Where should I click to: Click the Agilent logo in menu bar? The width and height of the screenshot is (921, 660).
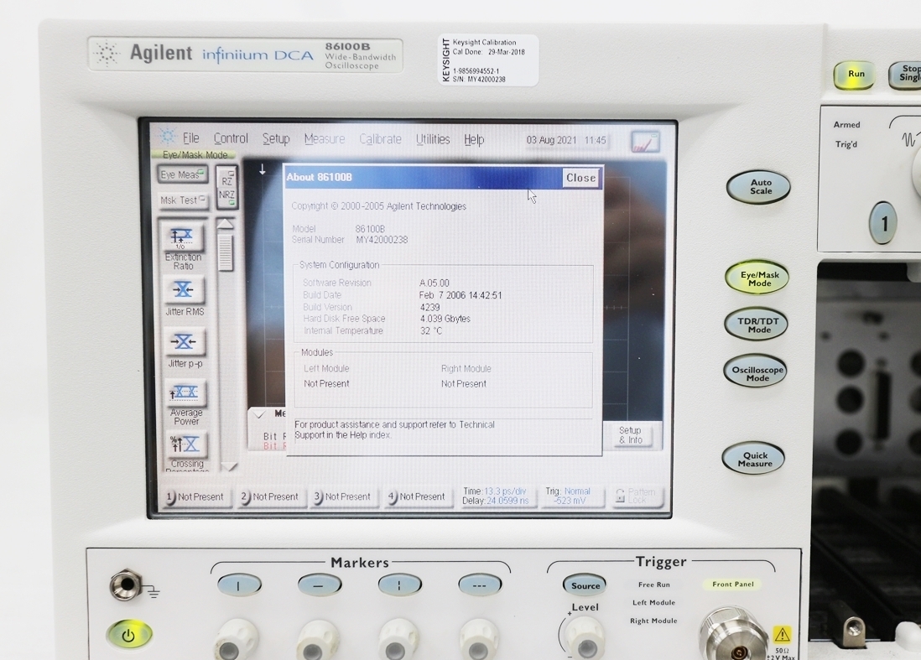pos(168,137)
